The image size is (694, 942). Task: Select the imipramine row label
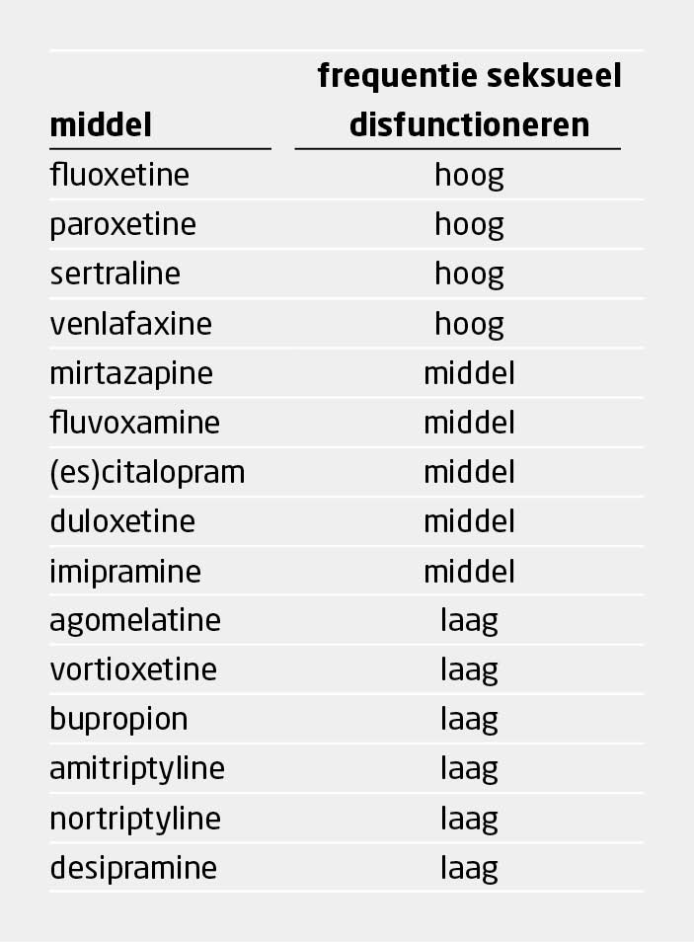tap(125, 571)
